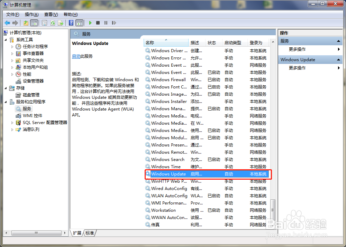
Task: Select SQL Server 配置管理器 icon
Action: [x=18, y=123]
